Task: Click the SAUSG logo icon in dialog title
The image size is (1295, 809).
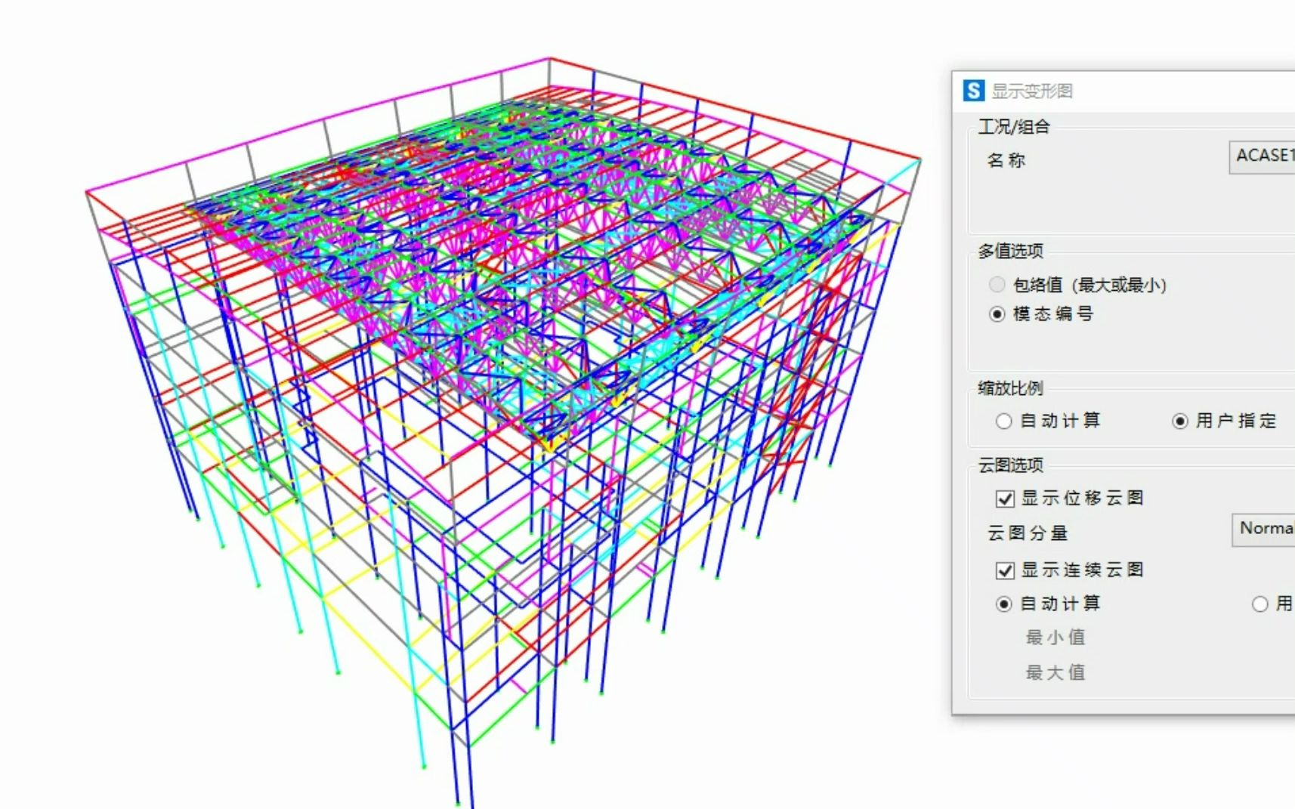Action: click(x=973, y=91)
